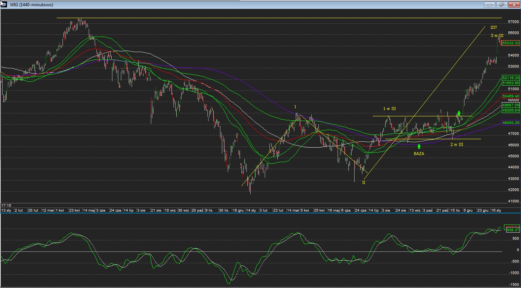
Task: Click the '2 w III' annotation text
Action: [456, 144]
